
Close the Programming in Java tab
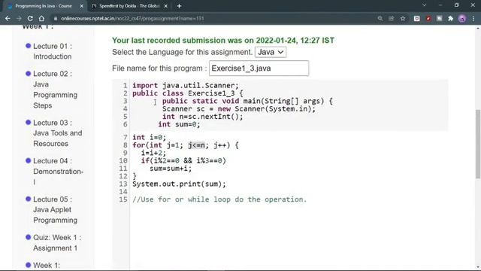[82, 6]
